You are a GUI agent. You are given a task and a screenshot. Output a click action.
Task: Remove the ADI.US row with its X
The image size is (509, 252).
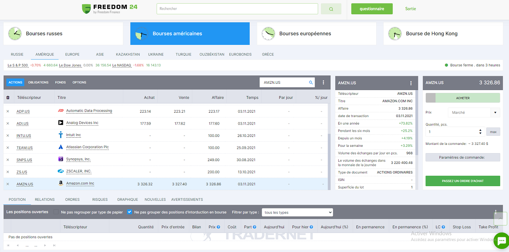(8, 123)
